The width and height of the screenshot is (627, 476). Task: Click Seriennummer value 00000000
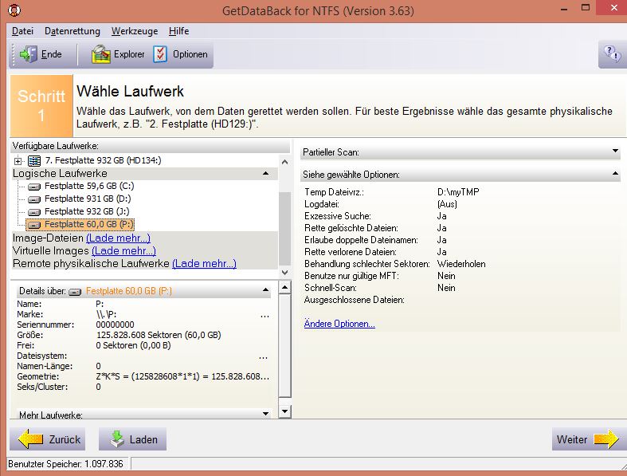[116, 325]
